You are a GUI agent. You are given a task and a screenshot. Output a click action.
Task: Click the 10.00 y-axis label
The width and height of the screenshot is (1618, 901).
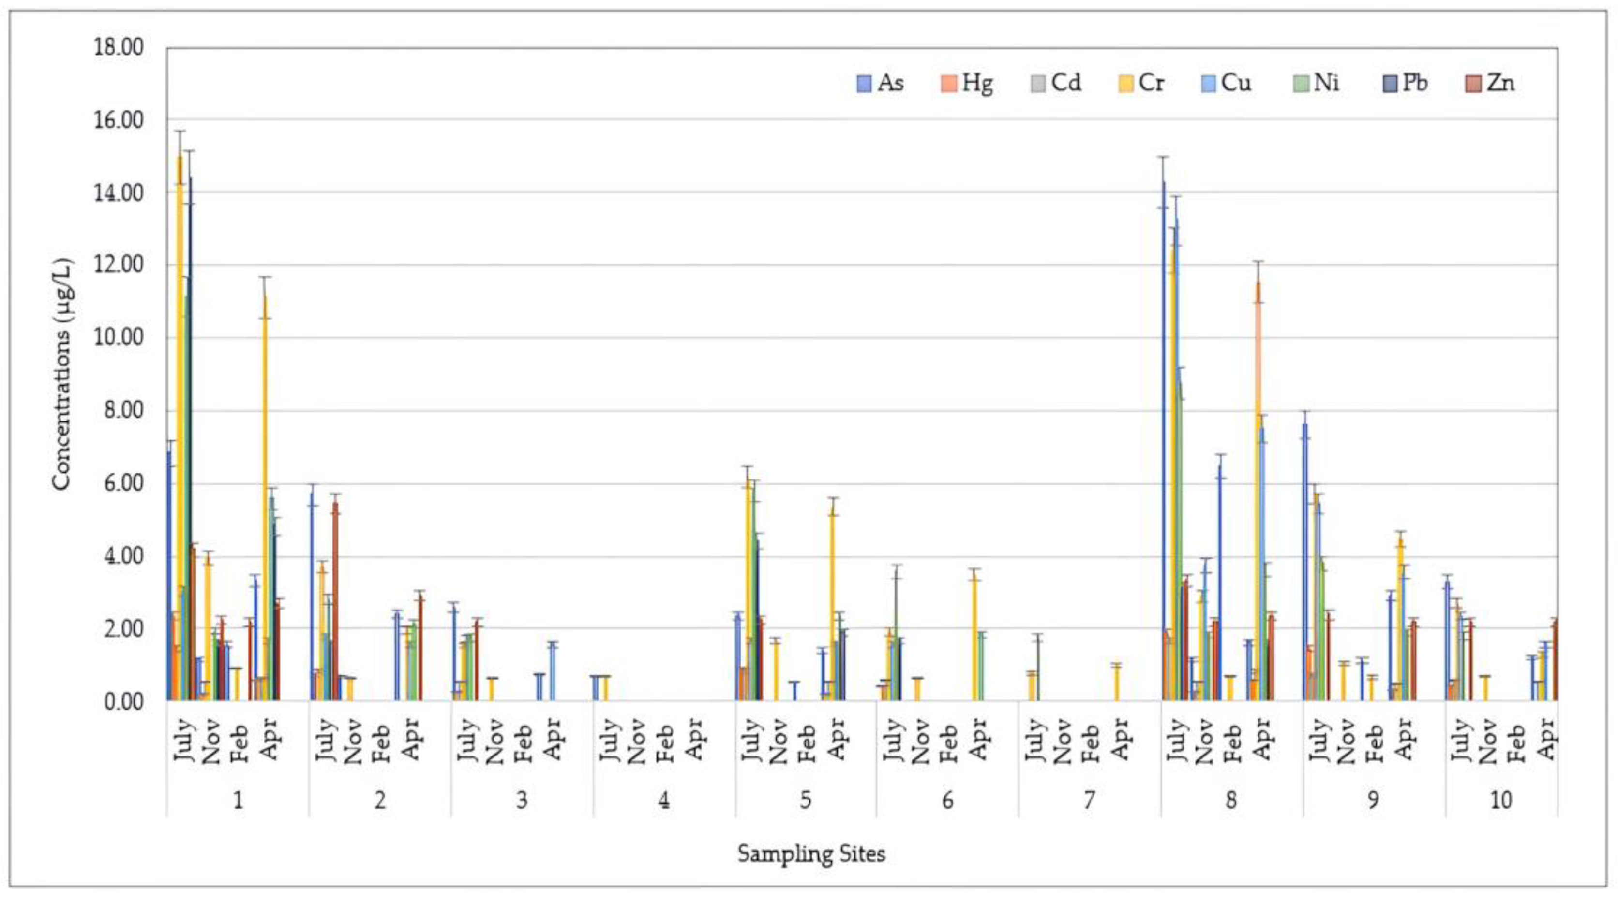coord(118,338)
